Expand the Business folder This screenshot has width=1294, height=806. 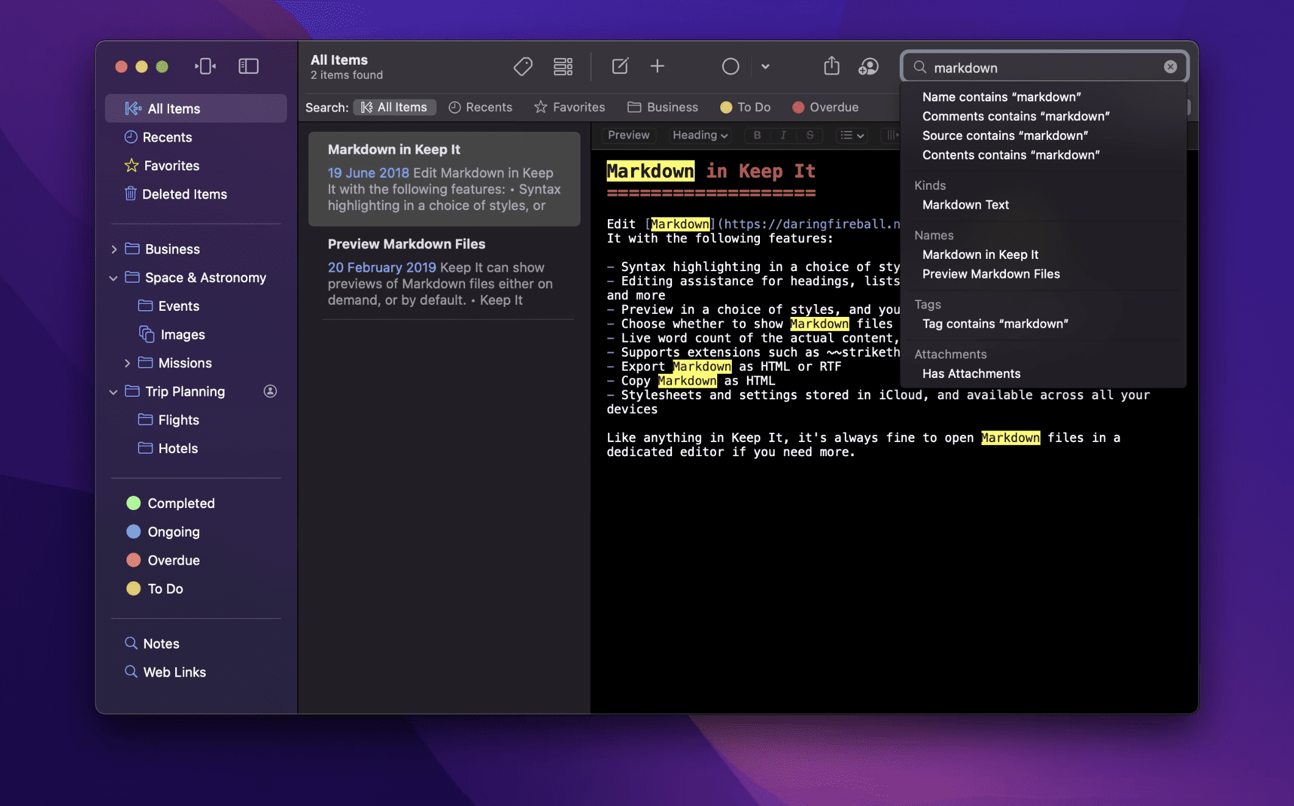coord(114,249)
